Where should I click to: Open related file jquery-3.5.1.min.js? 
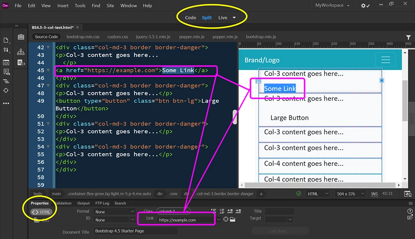[x=153, y=37]
